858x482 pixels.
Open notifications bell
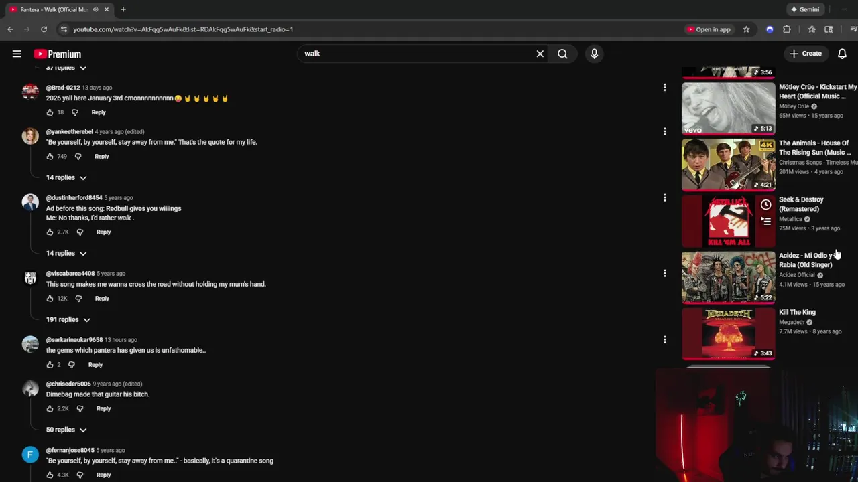pyautogui.click(x=842, y=54)
